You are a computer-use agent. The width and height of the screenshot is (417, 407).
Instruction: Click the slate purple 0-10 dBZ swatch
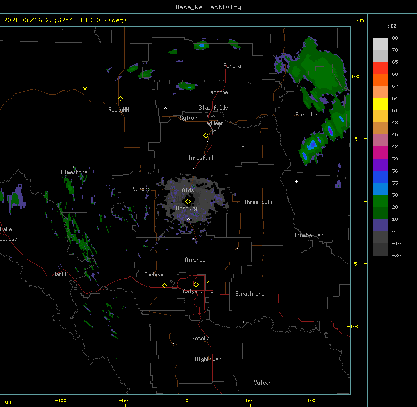pos(380,225)
